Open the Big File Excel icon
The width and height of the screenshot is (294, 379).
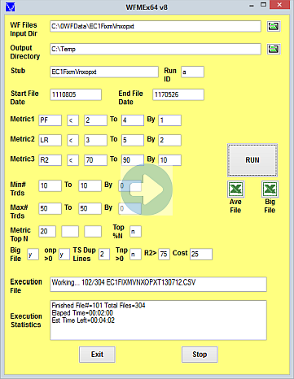(270, 189)
